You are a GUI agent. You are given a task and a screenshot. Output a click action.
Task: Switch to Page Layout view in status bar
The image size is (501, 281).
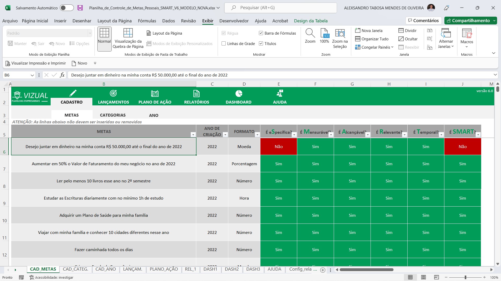point(424,277)
